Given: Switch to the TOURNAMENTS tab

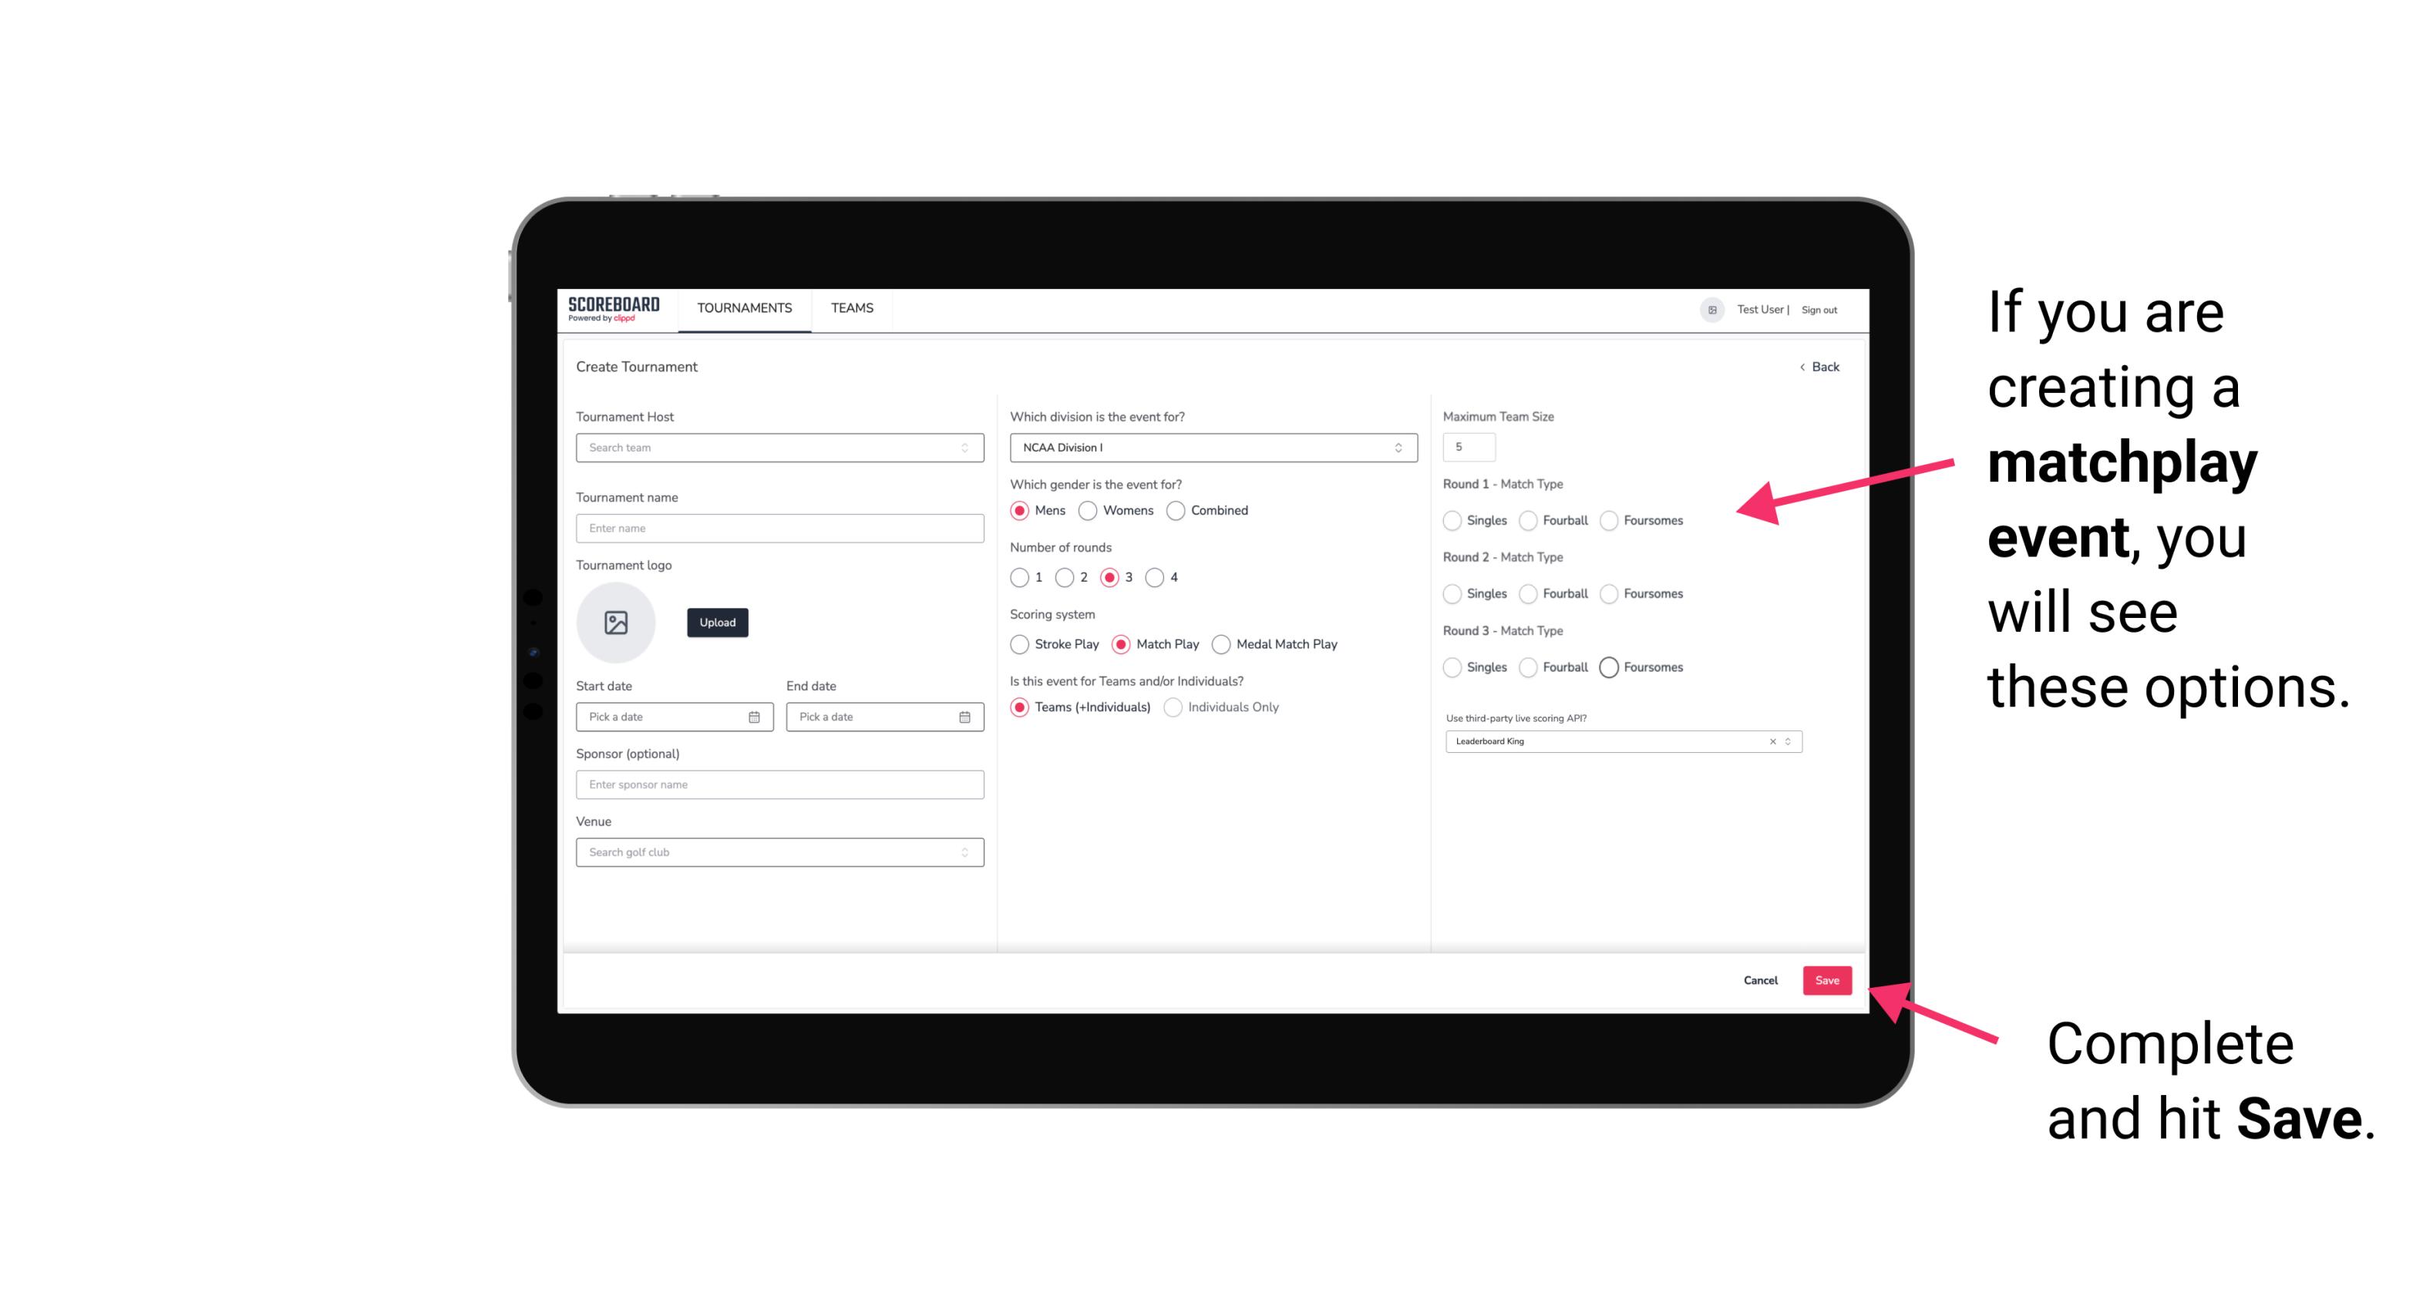Looking at the screenshot, I should point(742,308).
